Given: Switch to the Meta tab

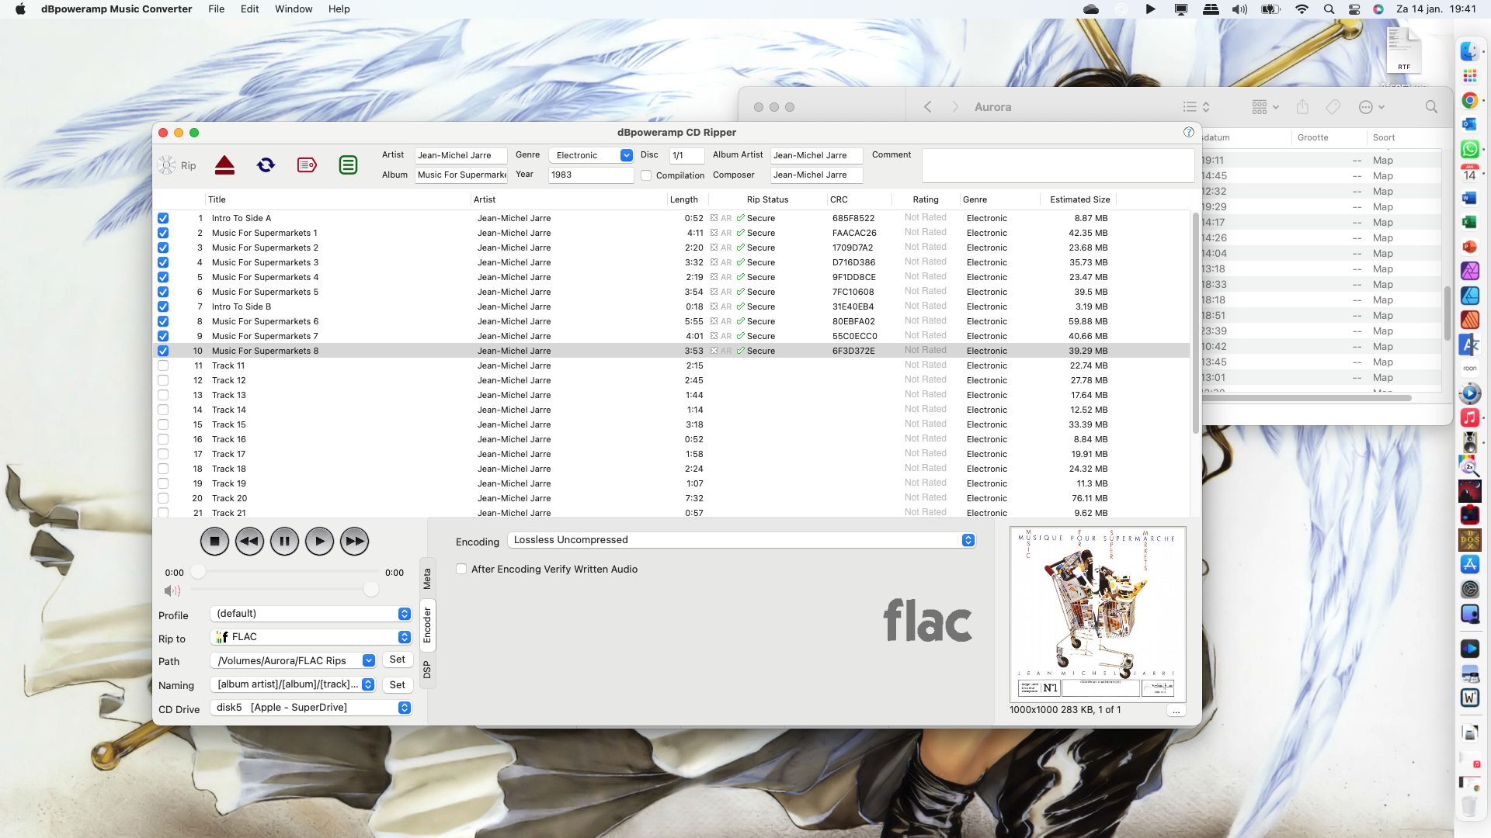Looking at the screenshot, I should (x=427, y=579).
